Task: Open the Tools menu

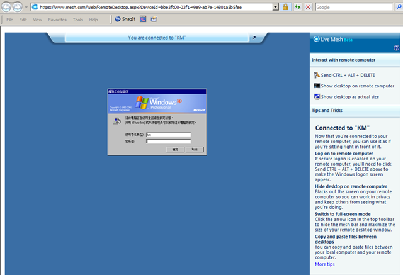Action: coord(78,20)
